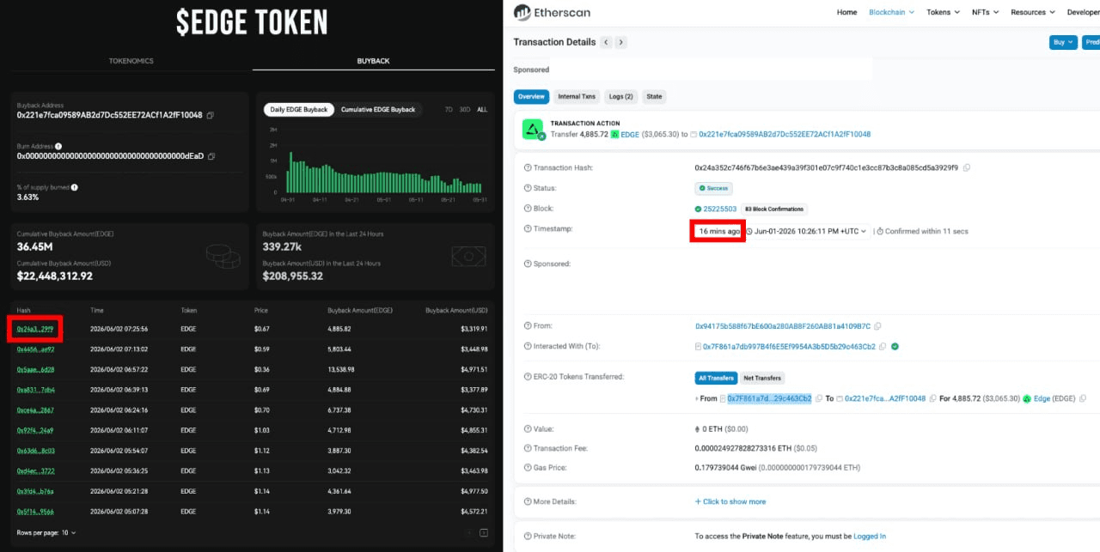Copy the Buyback Address
The height and width of the screenshot is (552, 1100).
coord(211,115)
